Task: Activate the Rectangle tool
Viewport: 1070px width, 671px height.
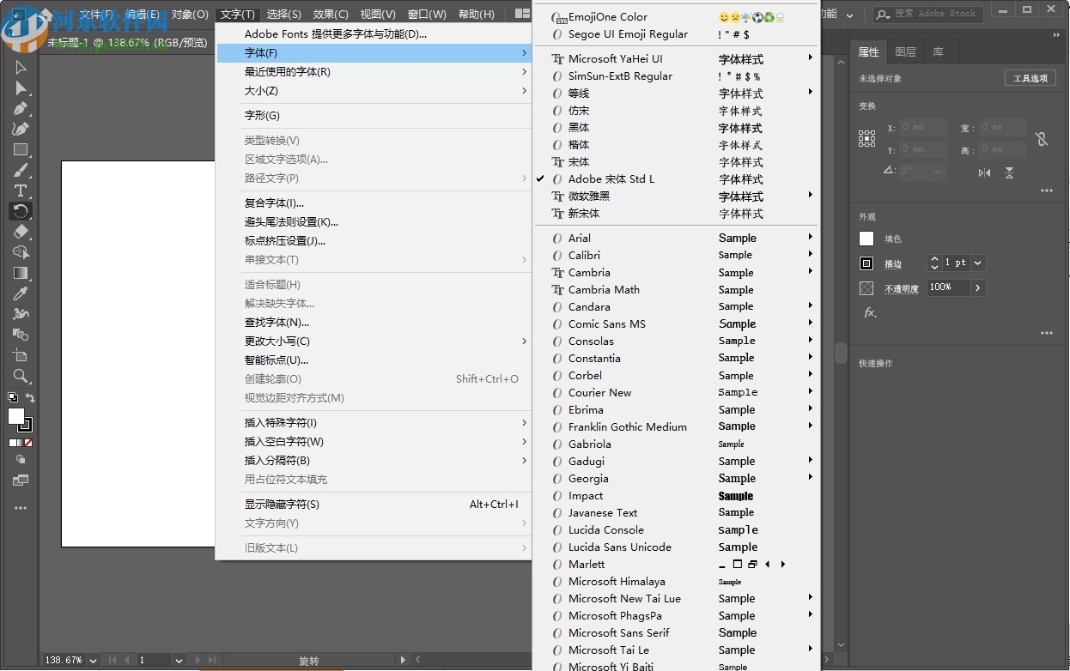Action: 19,149
